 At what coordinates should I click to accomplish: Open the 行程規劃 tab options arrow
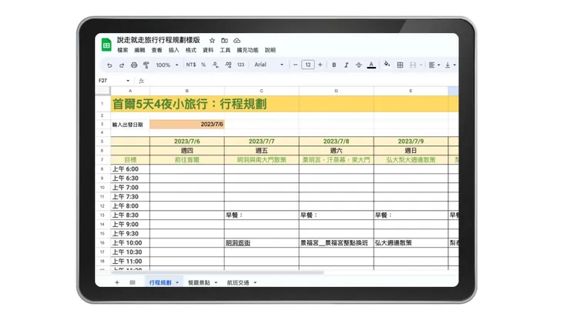tap(177, 282)
